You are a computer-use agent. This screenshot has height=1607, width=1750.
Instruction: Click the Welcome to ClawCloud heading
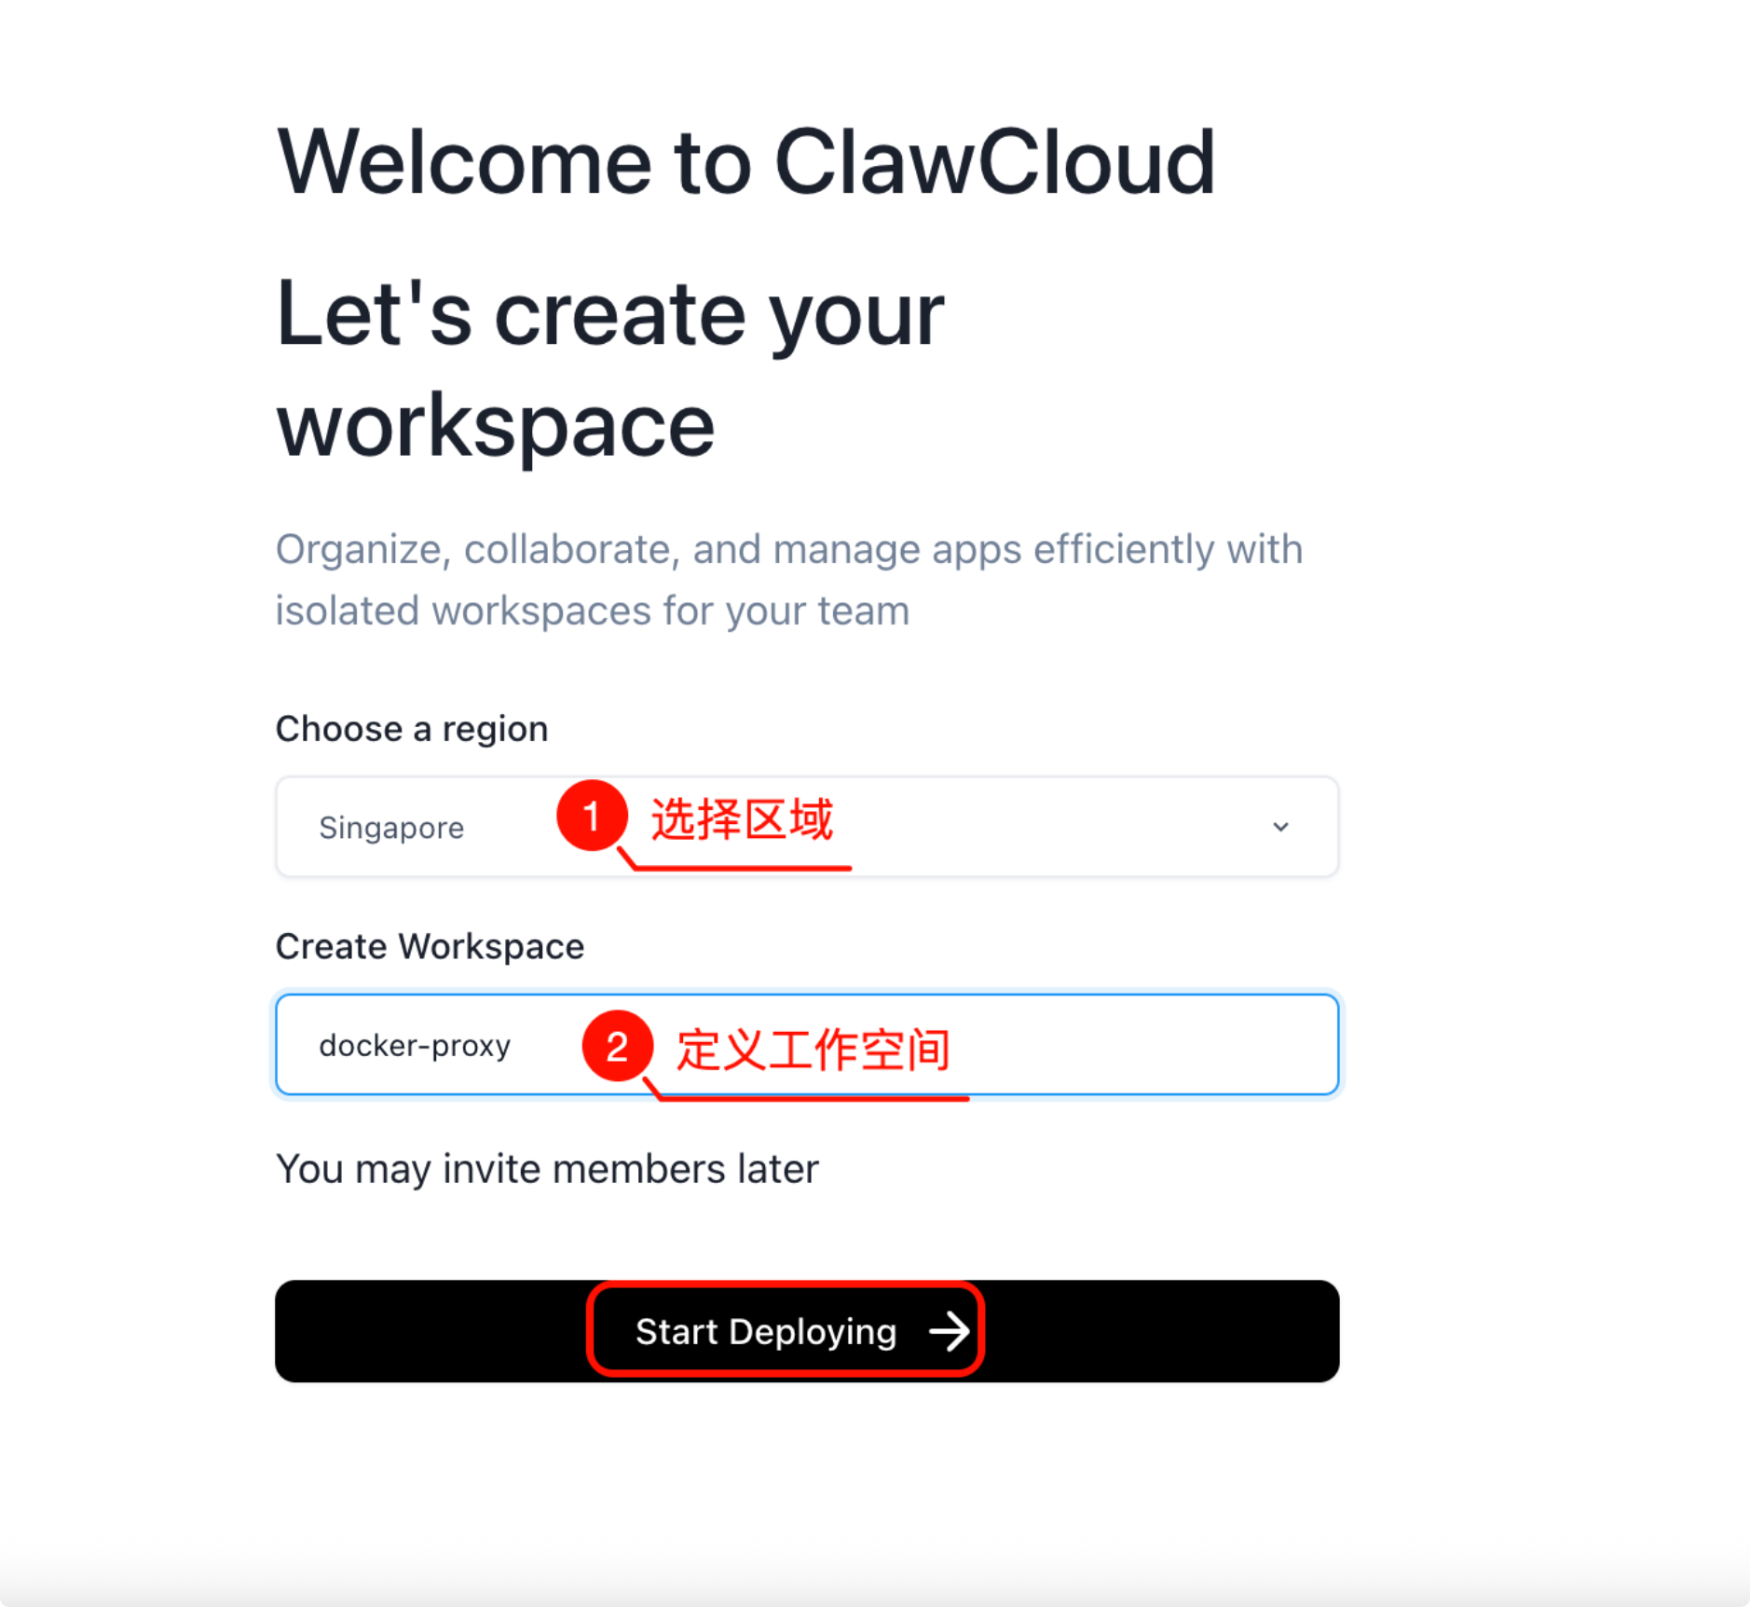click(745, 162)
